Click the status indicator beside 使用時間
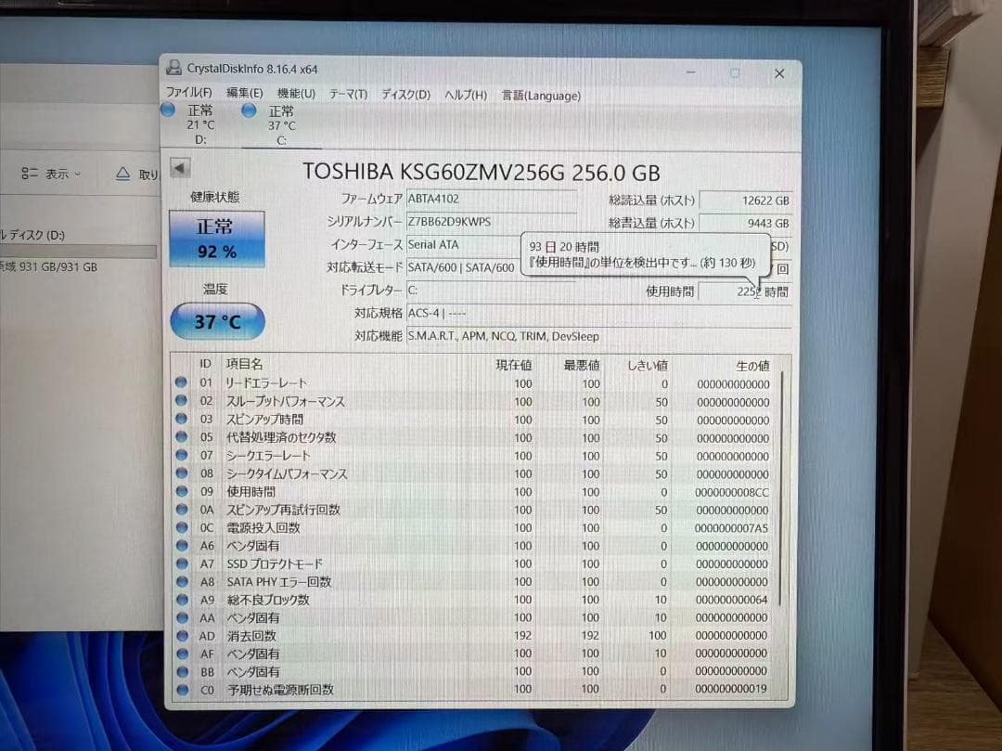 pyautogui.click(x=182, y=491)
